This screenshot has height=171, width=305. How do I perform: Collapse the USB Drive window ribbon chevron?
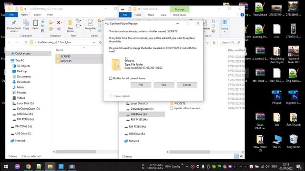pyautogui.click(x=237, y=15)
